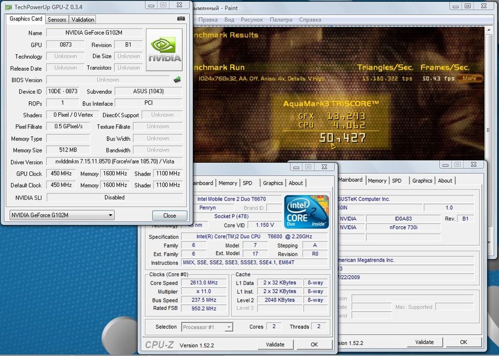499x356 pixels.
Task: Click the Bus Interface PCI field
Action: click(x=148, y=103)
